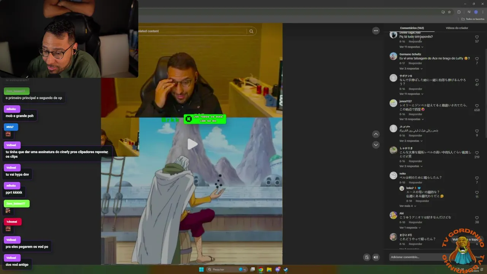The width and height of the screenshot is (487, 274).
Task: Expand 'Ver 2 respostas' under Arabic comment
Action: (411, 141)
